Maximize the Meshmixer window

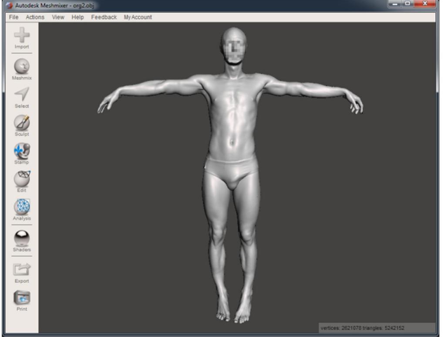tap(408, 4)
